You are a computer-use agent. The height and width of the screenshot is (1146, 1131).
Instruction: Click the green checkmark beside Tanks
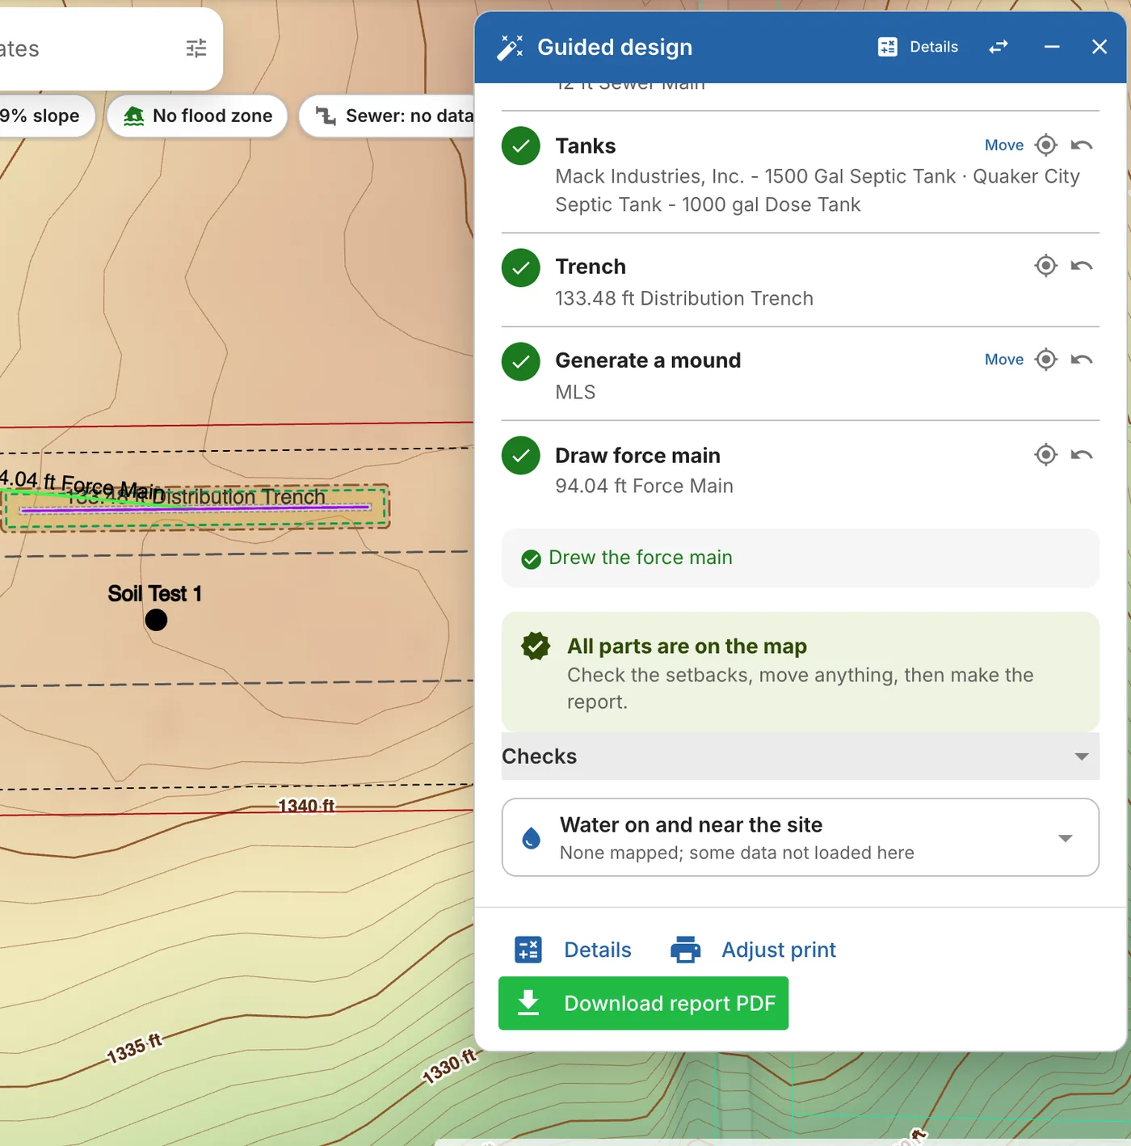click(x=521, y=146)
